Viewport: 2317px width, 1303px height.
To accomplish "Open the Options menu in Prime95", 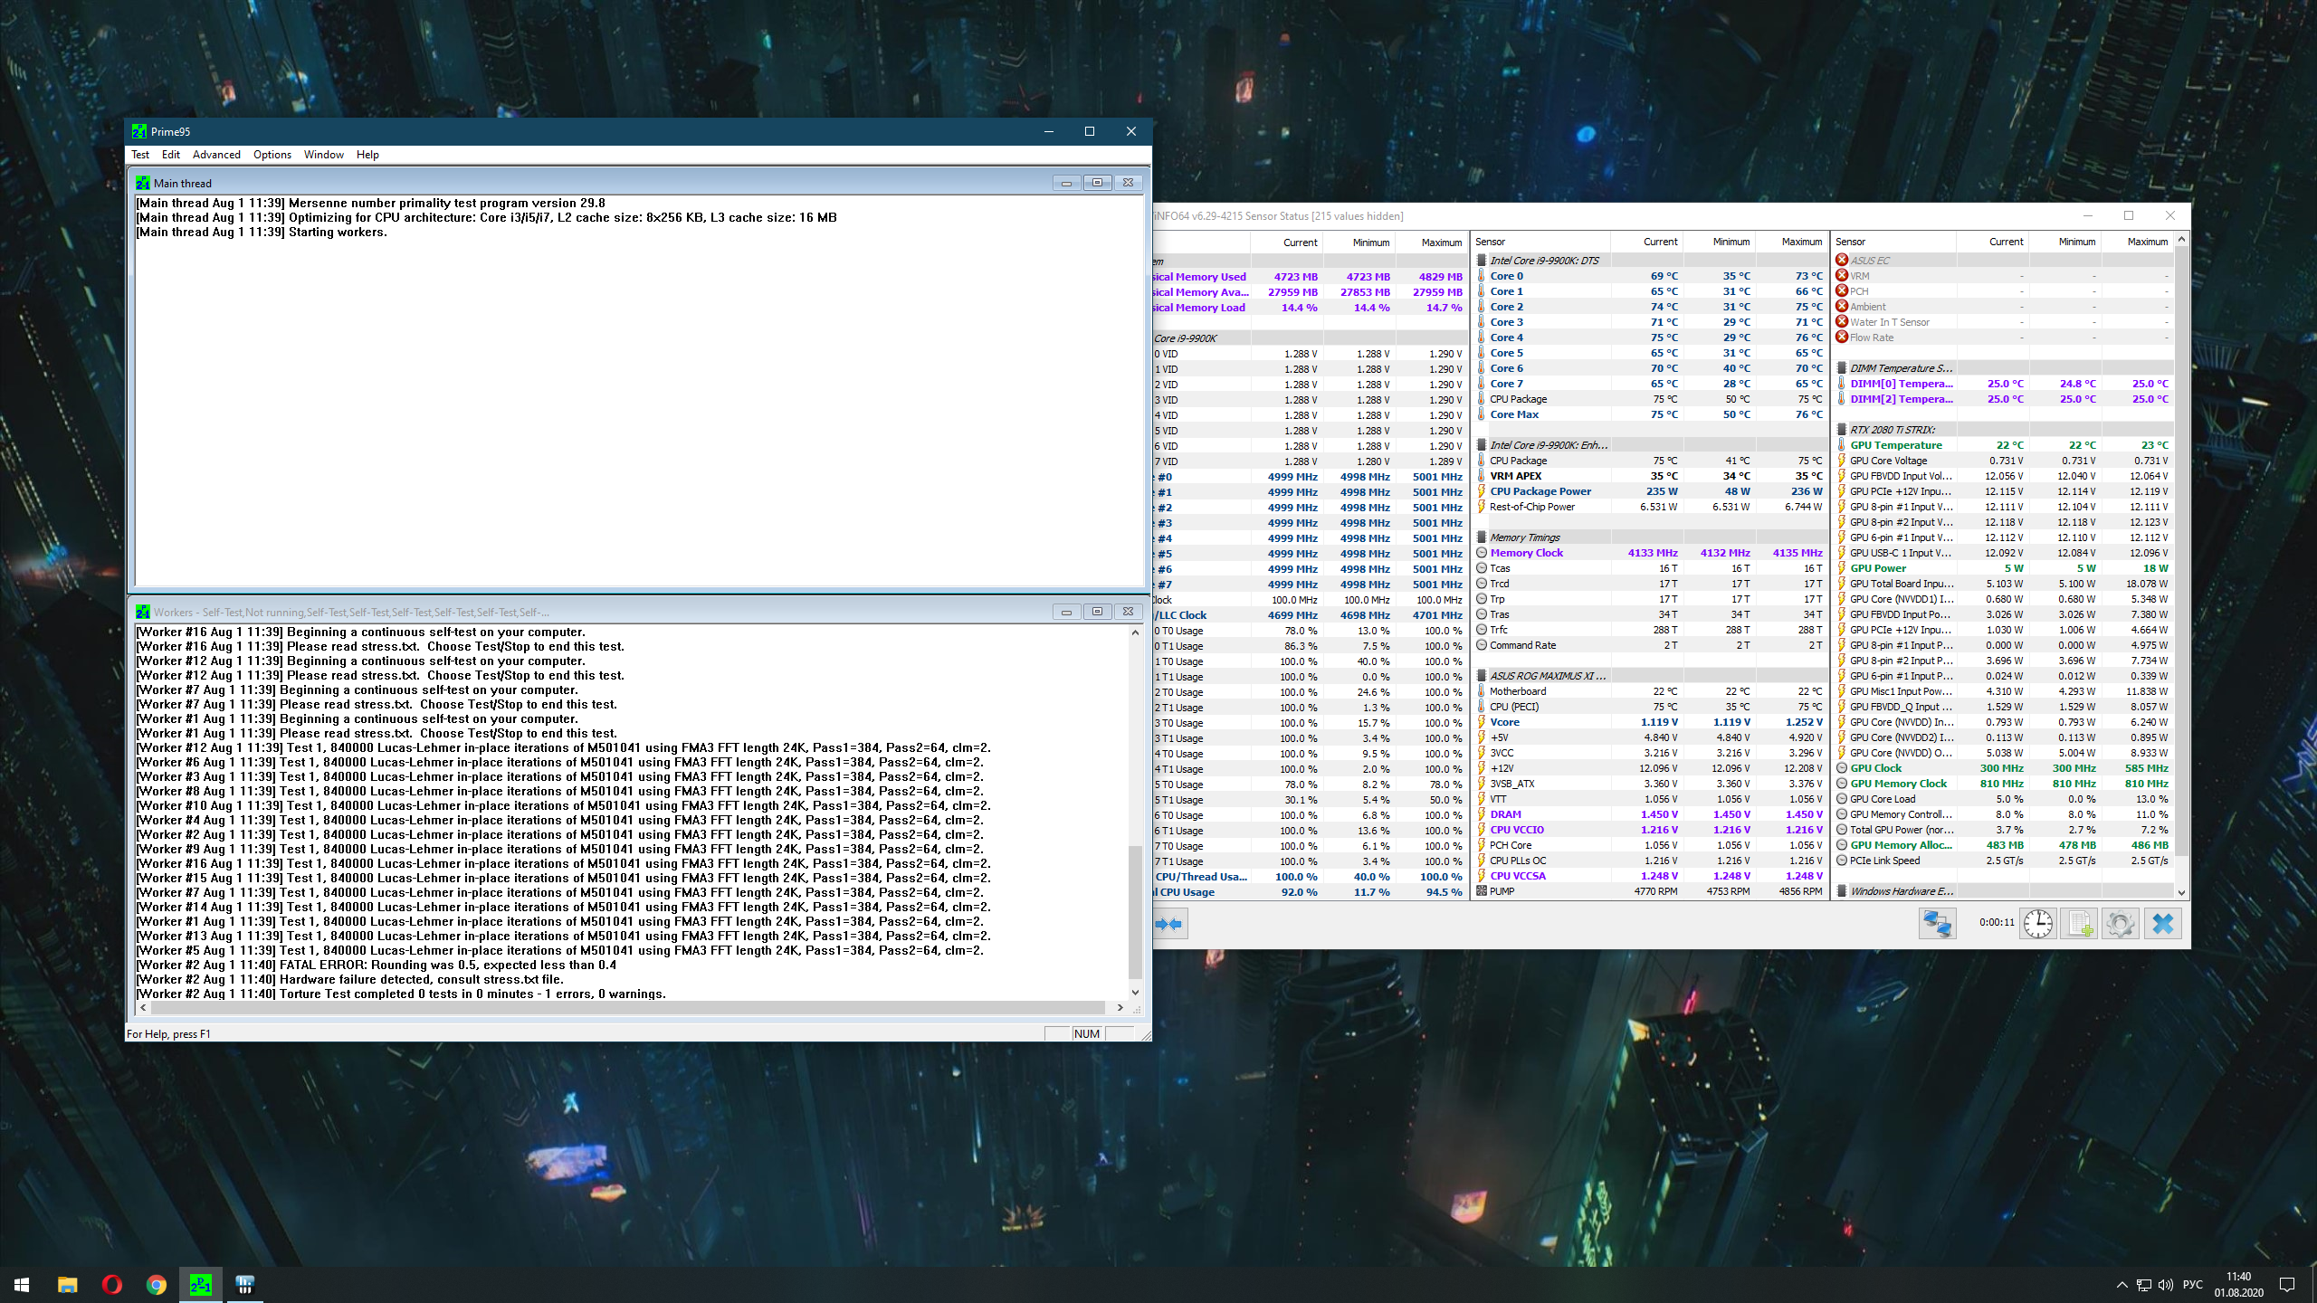I will pyautogui.click(x=272, y=155).
